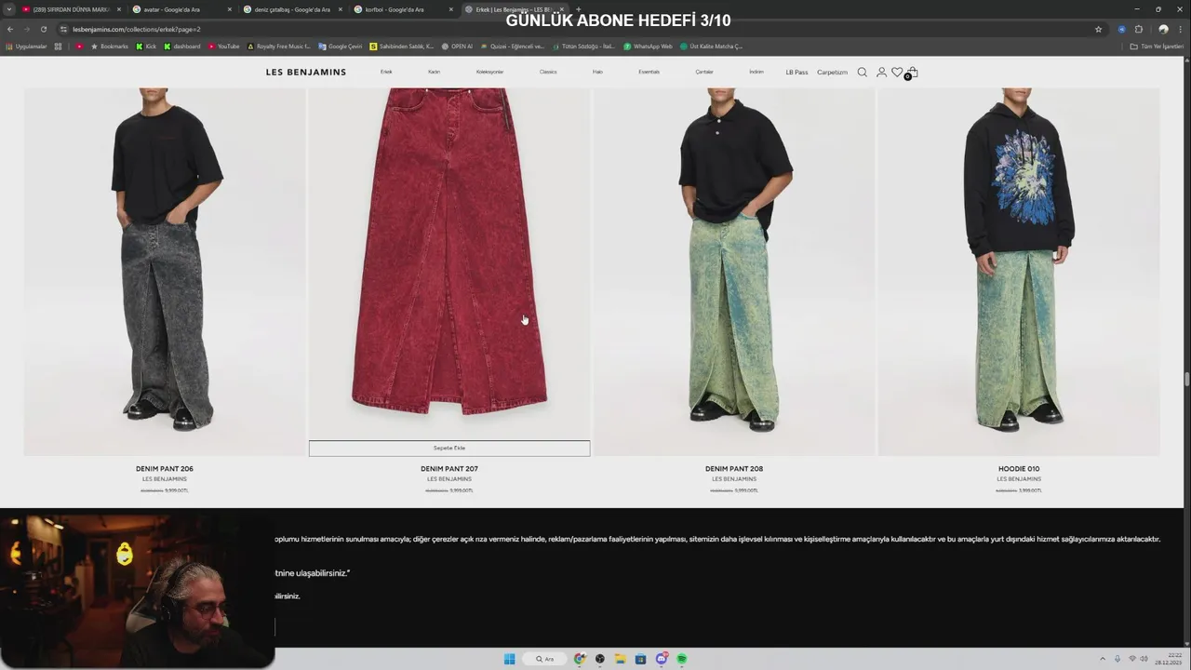Open the Sahibinden bookmark
The height and width of the screenshot is (670, 1191).
pos(401,46)
